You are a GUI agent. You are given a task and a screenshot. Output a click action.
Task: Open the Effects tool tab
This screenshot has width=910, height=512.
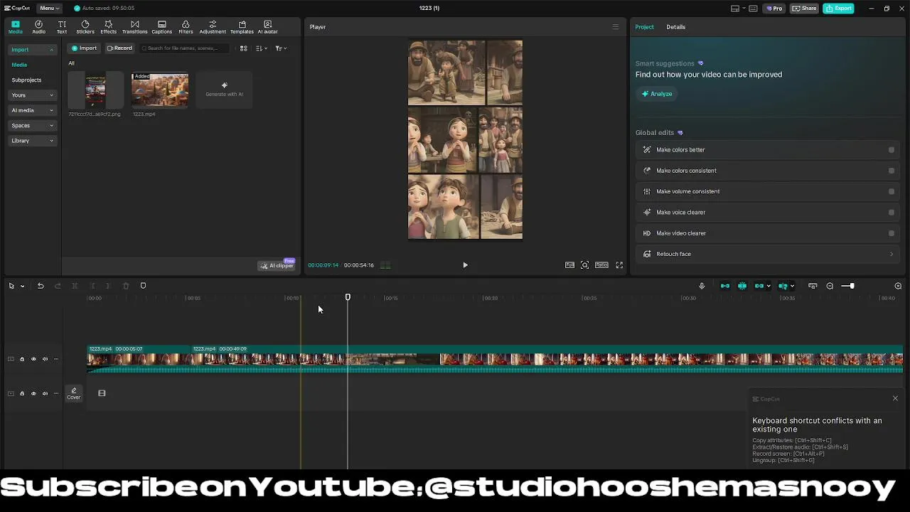[x=108, y=27]
